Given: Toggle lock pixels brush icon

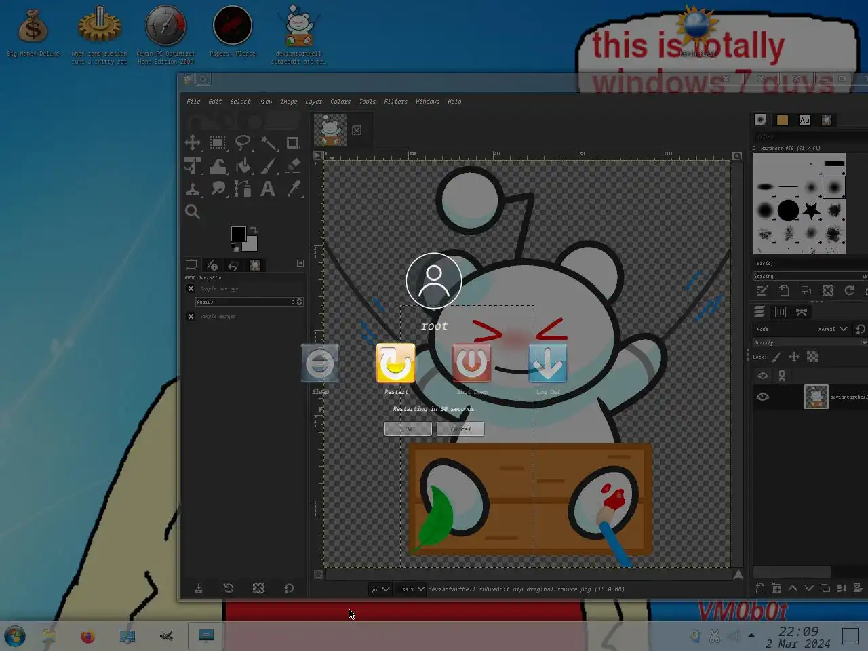Looking at the screenshot, I should 776,357.
